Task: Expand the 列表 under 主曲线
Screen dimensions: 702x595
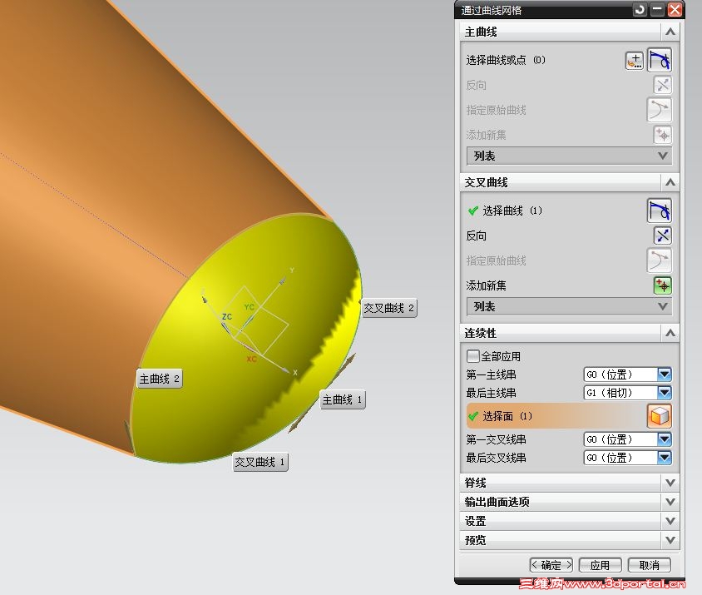Action: pyautogui.click(x=569, y=156)
